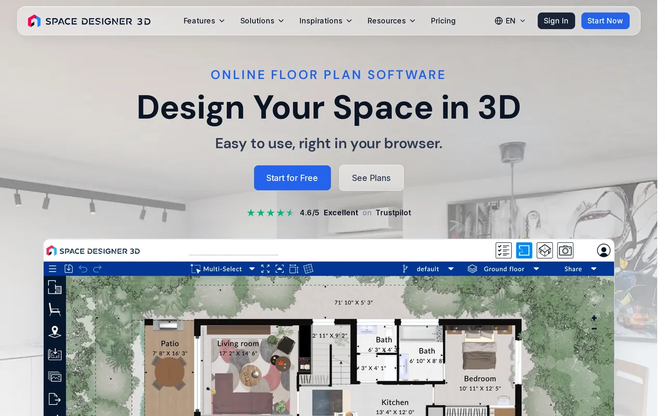This screenshot has width=665, height=416.
Task: Select the build walls tool in sidebar
Action: coord(55,288)
